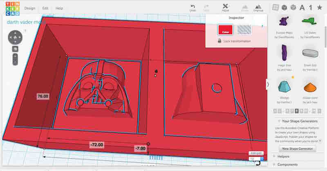Click the navigation help question mark
Viewport: 327px width, 171px height.
coord(25,31)
